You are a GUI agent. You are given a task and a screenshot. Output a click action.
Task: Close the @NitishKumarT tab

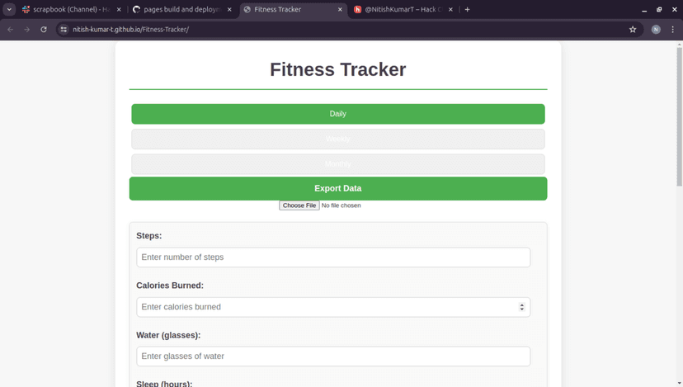451,9
